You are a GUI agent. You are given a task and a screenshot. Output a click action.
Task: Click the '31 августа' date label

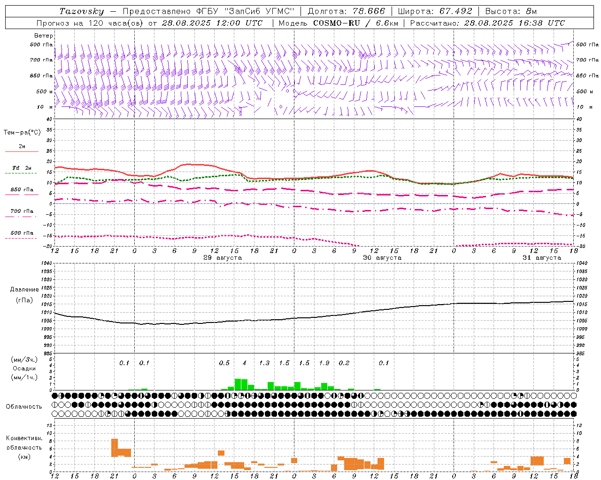coord(542,258)
